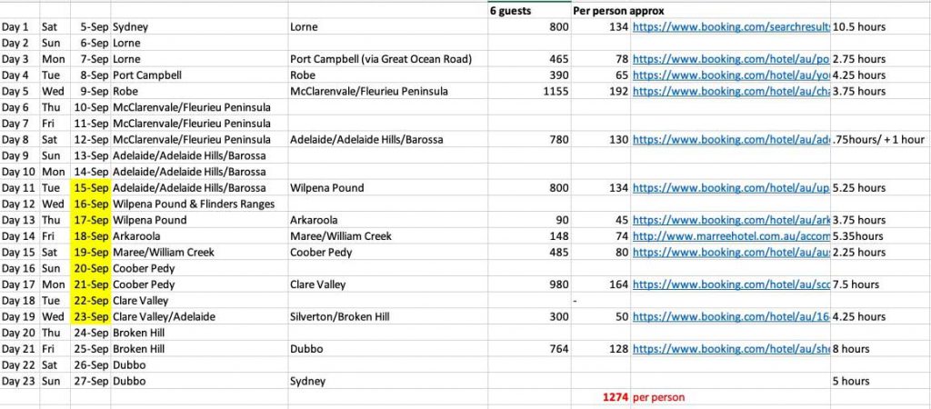
Task: Click the Clare Valley booking.com link
Action: coord(731,284)
